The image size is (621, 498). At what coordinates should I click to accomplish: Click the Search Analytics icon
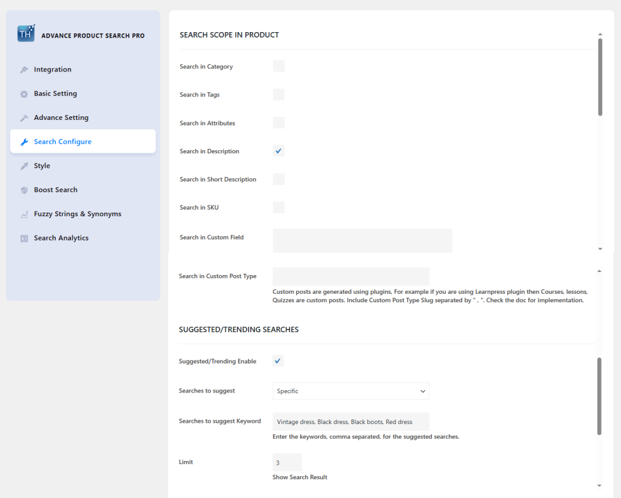tap(24, 237)
